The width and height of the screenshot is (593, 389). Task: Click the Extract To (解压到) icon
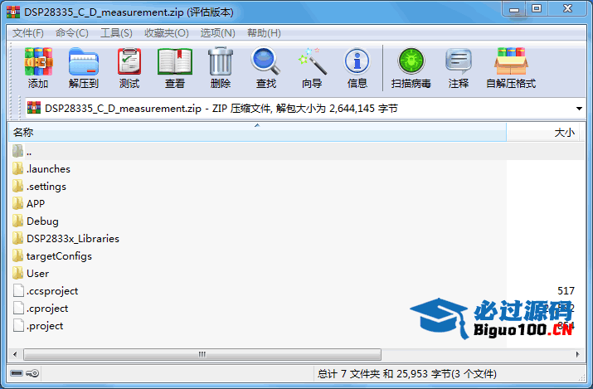(x=84, y=61)
